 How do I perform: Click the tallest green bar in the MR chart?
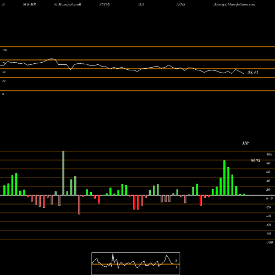63,173
